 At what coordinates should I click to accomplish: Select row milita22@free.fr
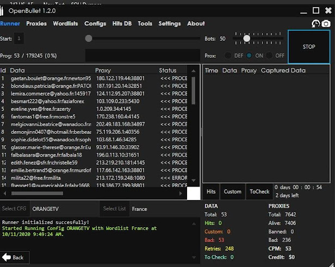click(94, 178)
